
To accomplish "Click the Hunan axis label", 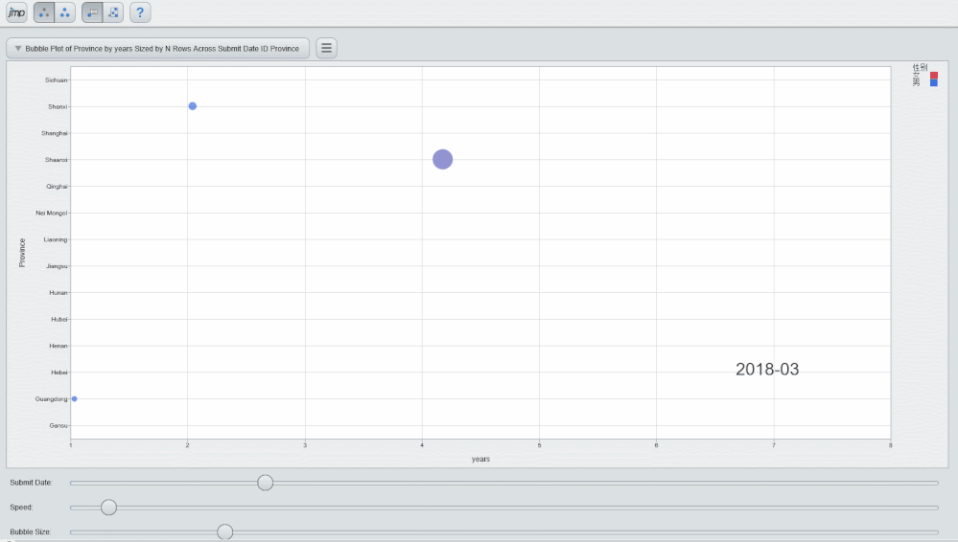I will click(58, 292).
